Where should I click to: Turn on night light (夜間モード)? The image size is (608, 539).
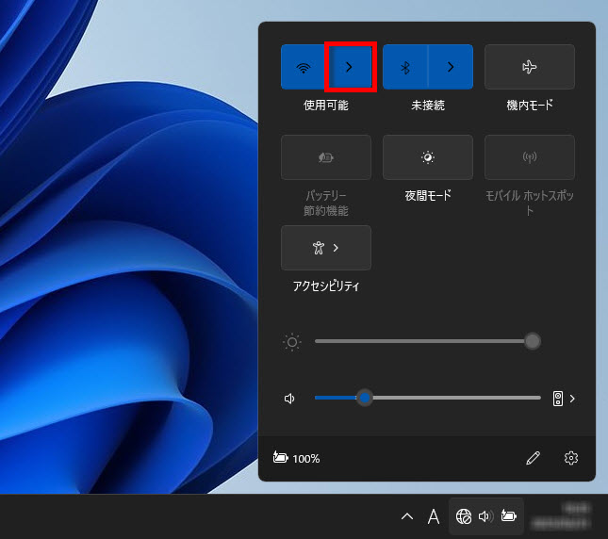(427, 157)
